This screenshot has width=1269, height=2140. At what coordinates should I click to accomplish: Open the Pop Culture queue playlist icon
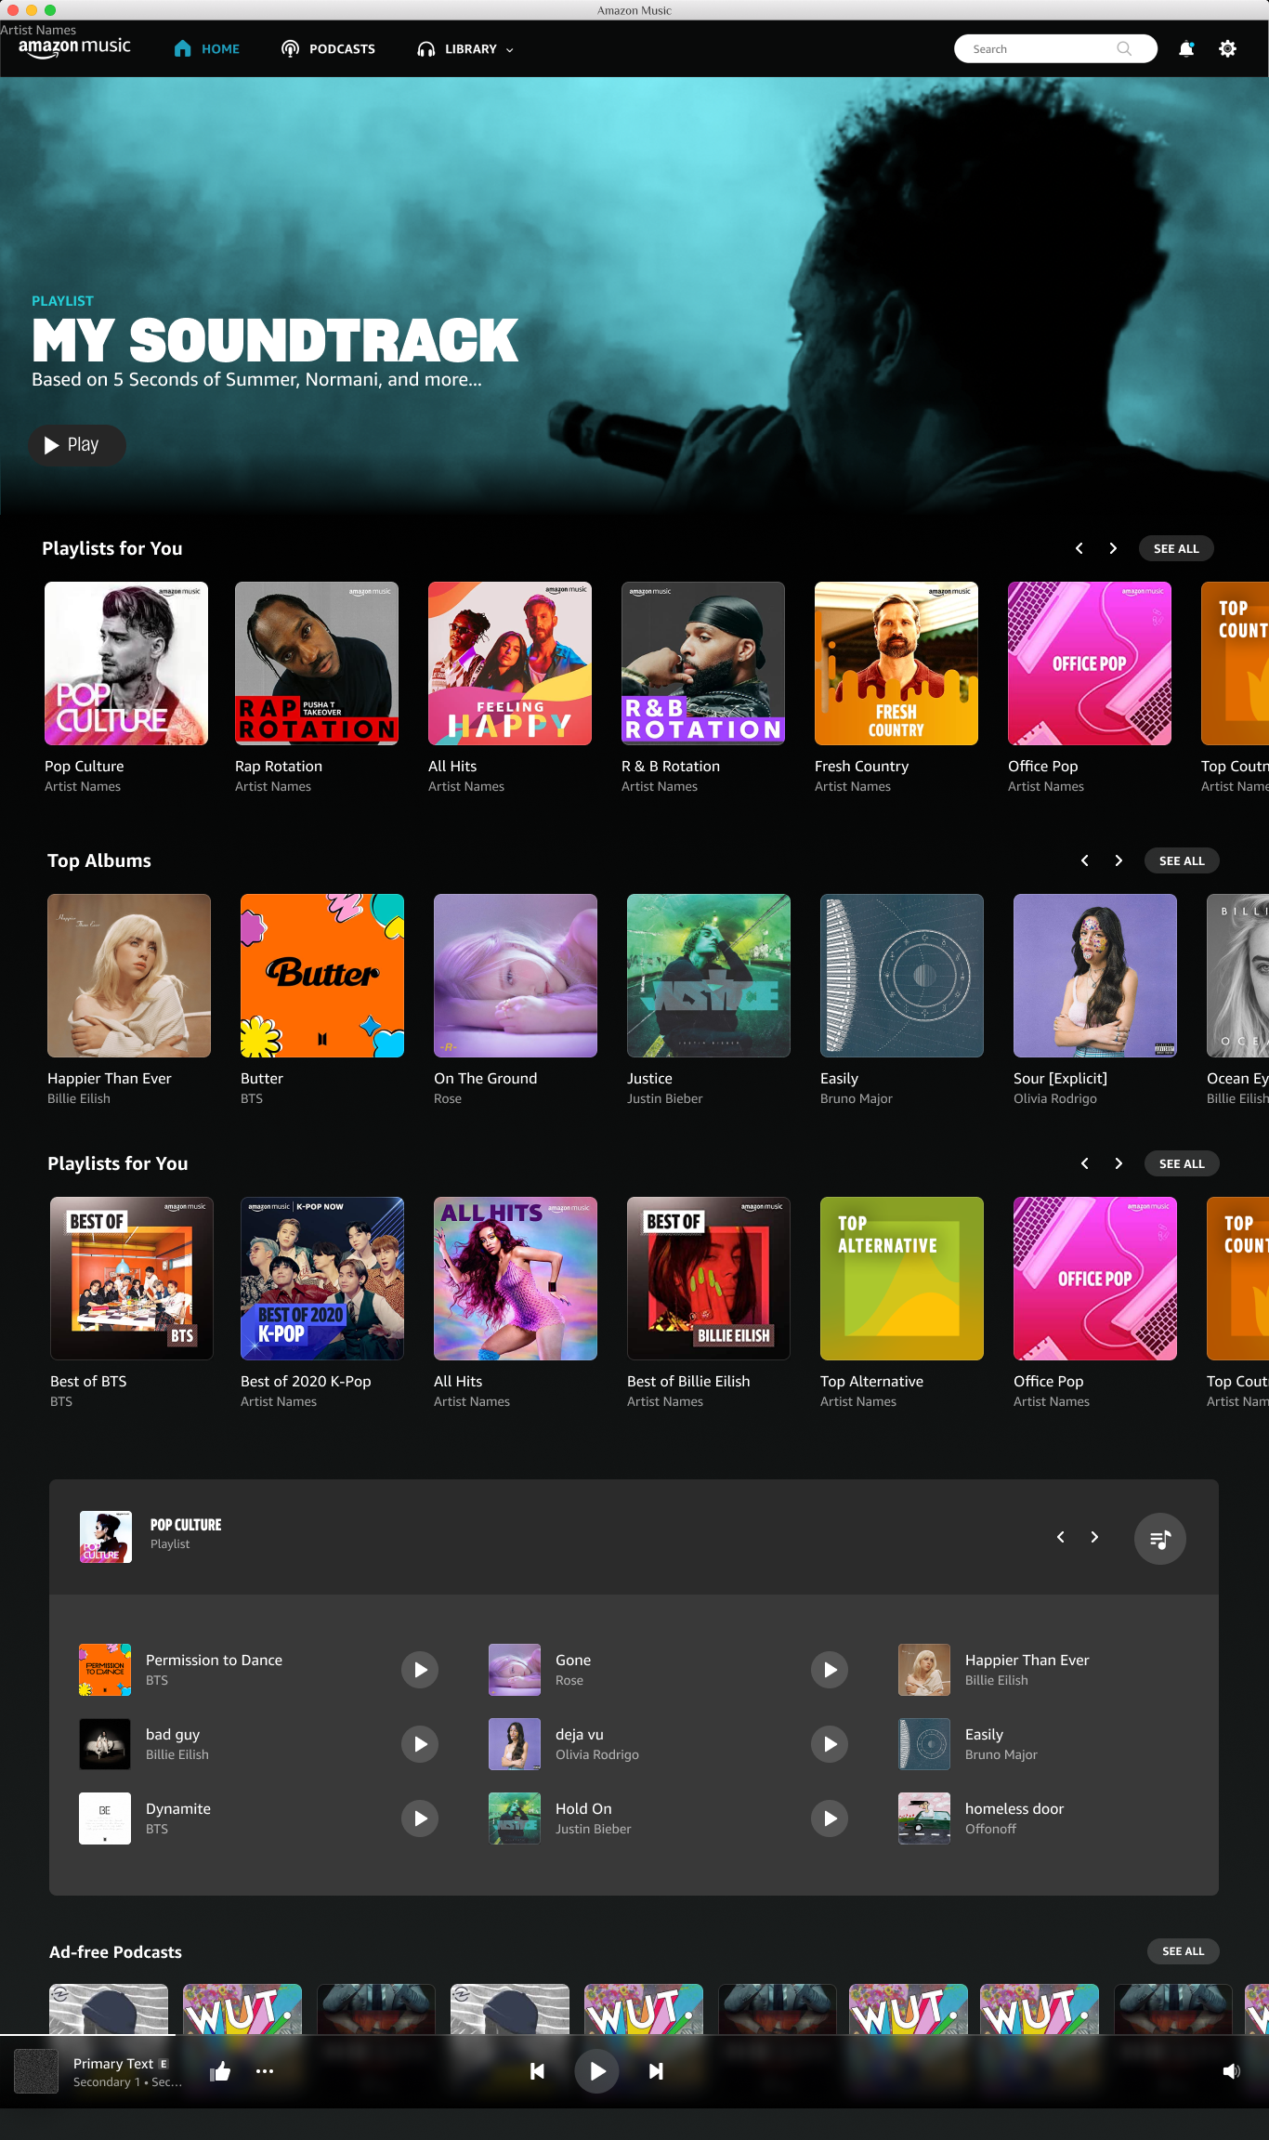1160,1539
